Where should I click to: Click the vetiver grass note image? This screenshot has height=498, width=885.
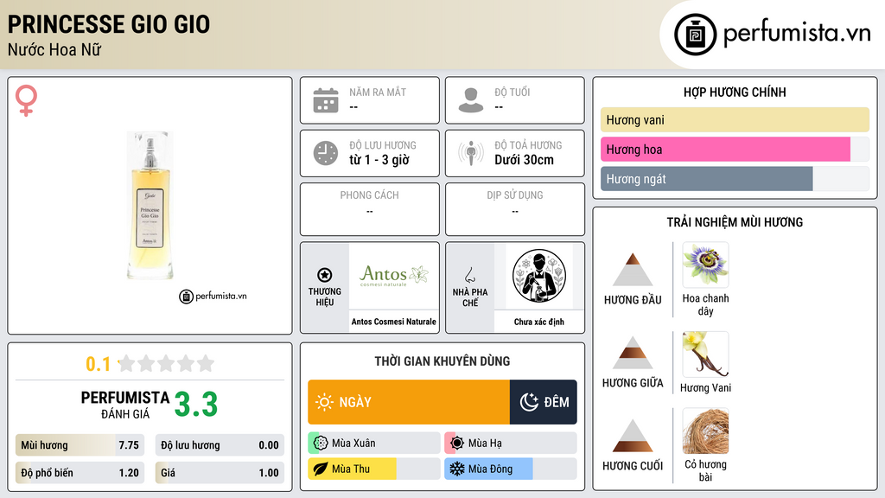tap(705, 431)
